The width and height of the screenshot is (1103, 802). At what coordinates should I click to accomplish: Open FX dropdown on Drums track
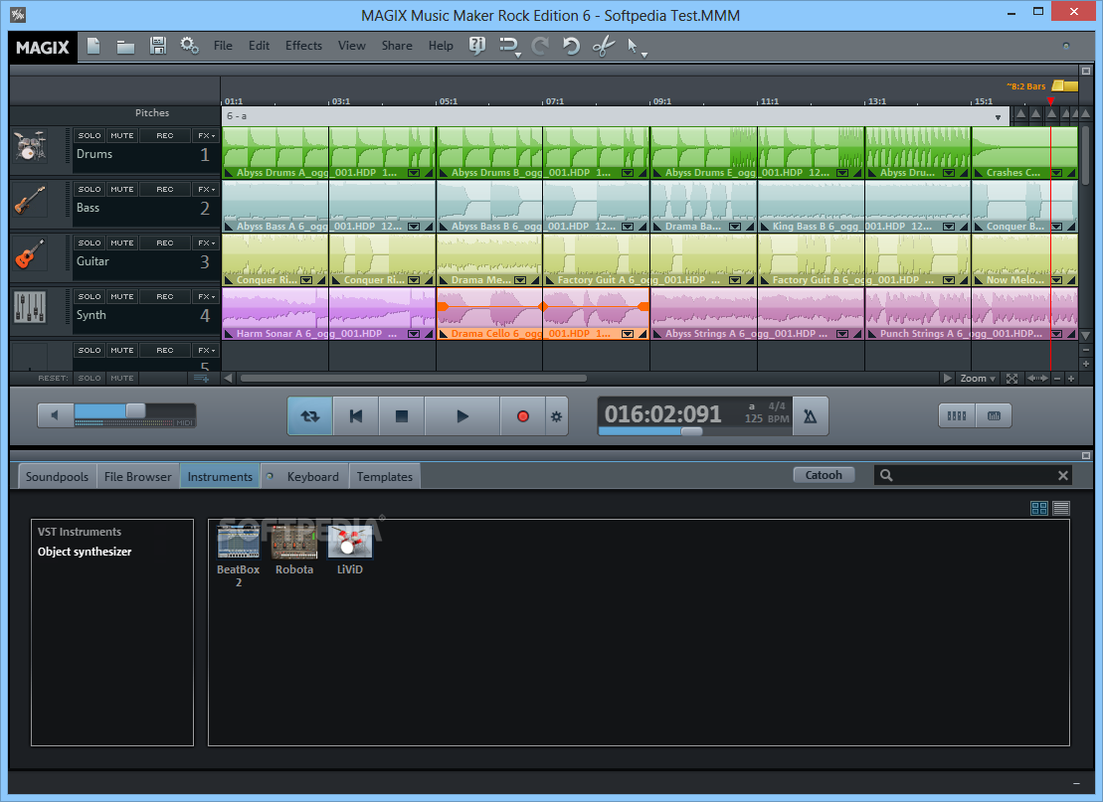coord(206,136)
